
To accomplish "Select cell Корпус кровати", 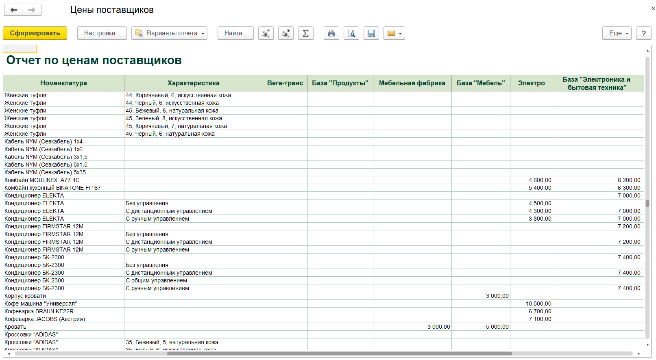I will pos(63,296).
